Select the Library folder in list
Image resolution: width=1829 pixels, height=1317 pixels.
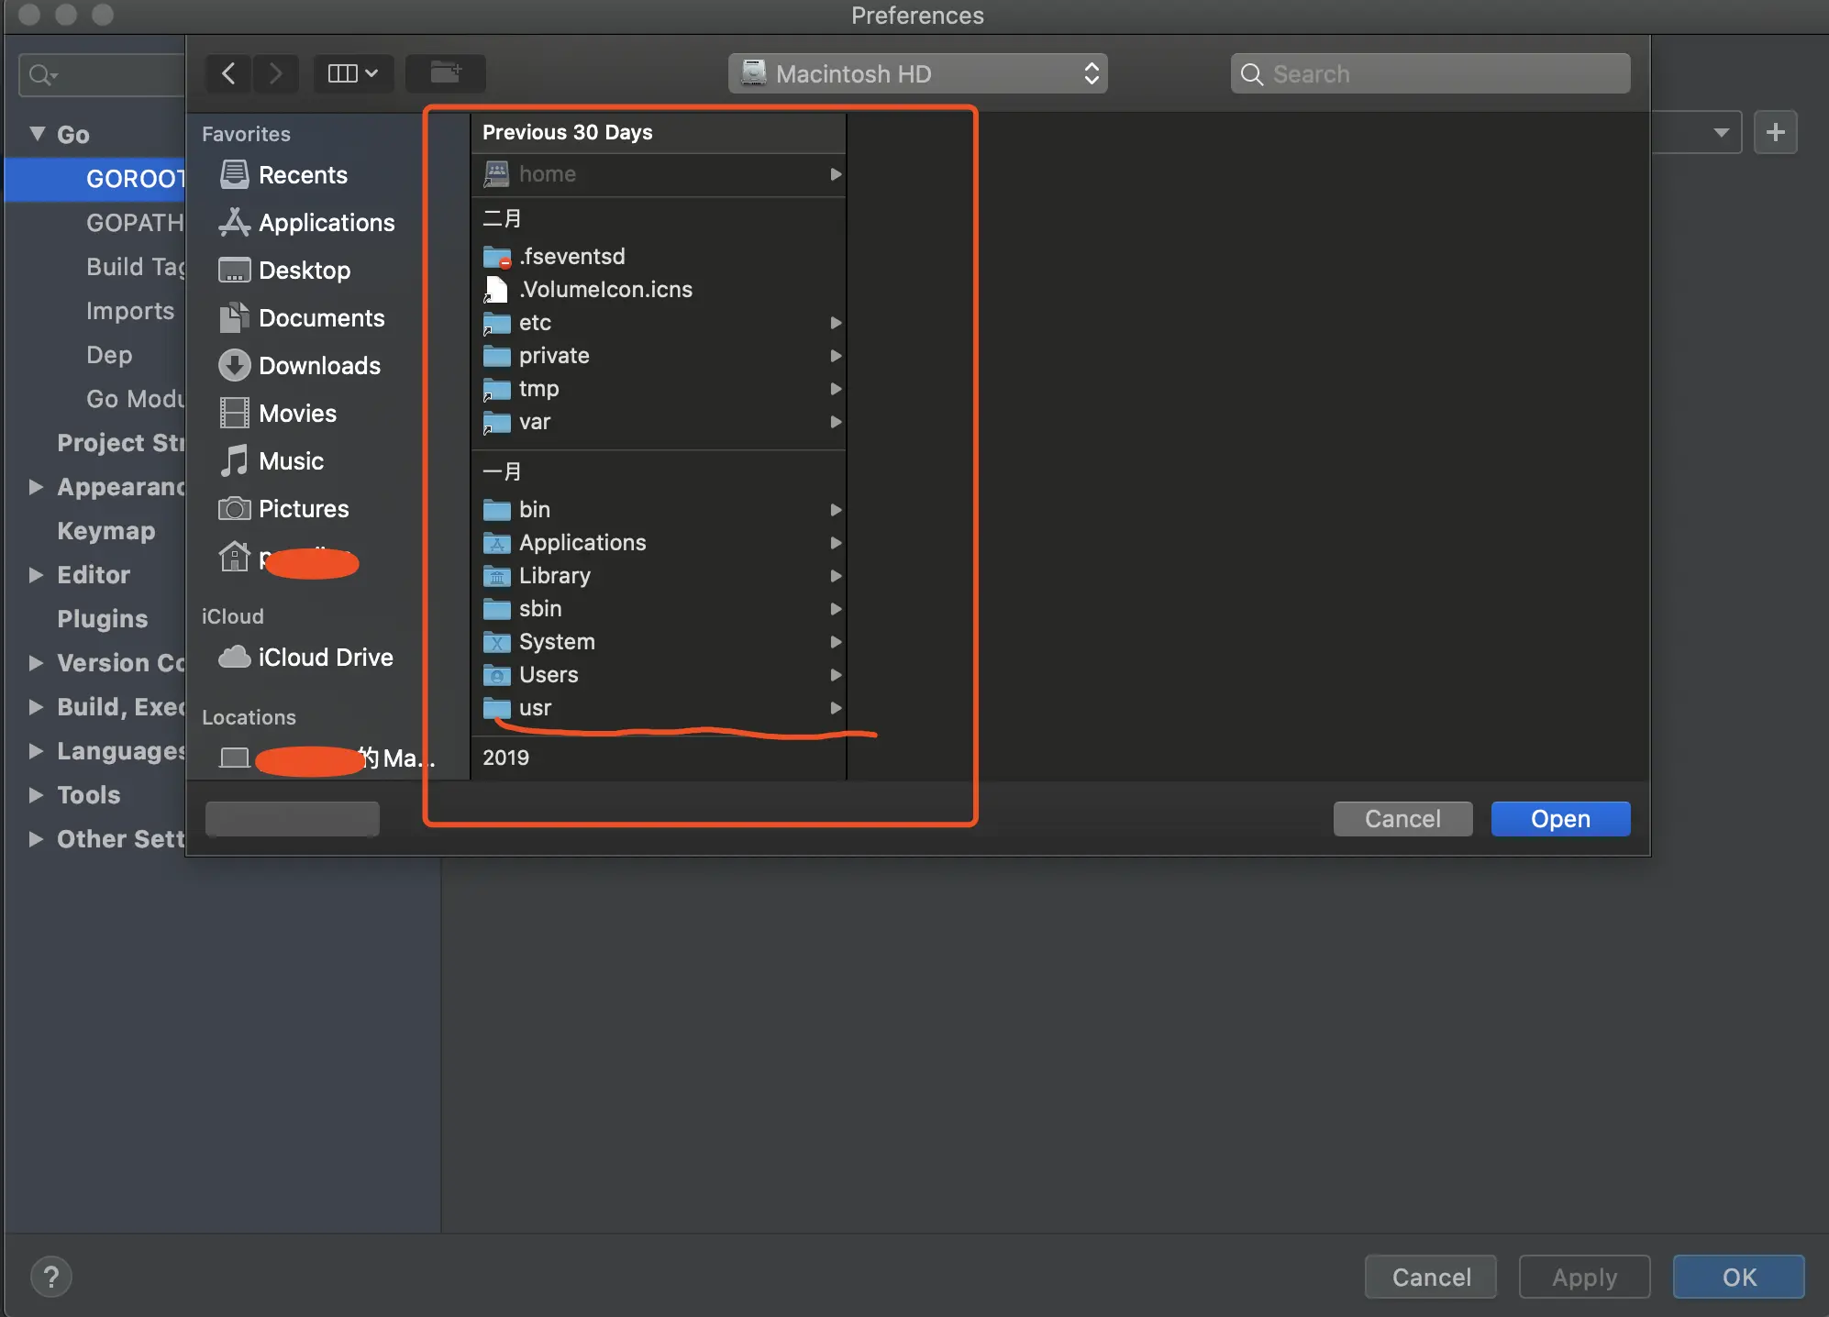pyautogui.click(x=554, y=576)
